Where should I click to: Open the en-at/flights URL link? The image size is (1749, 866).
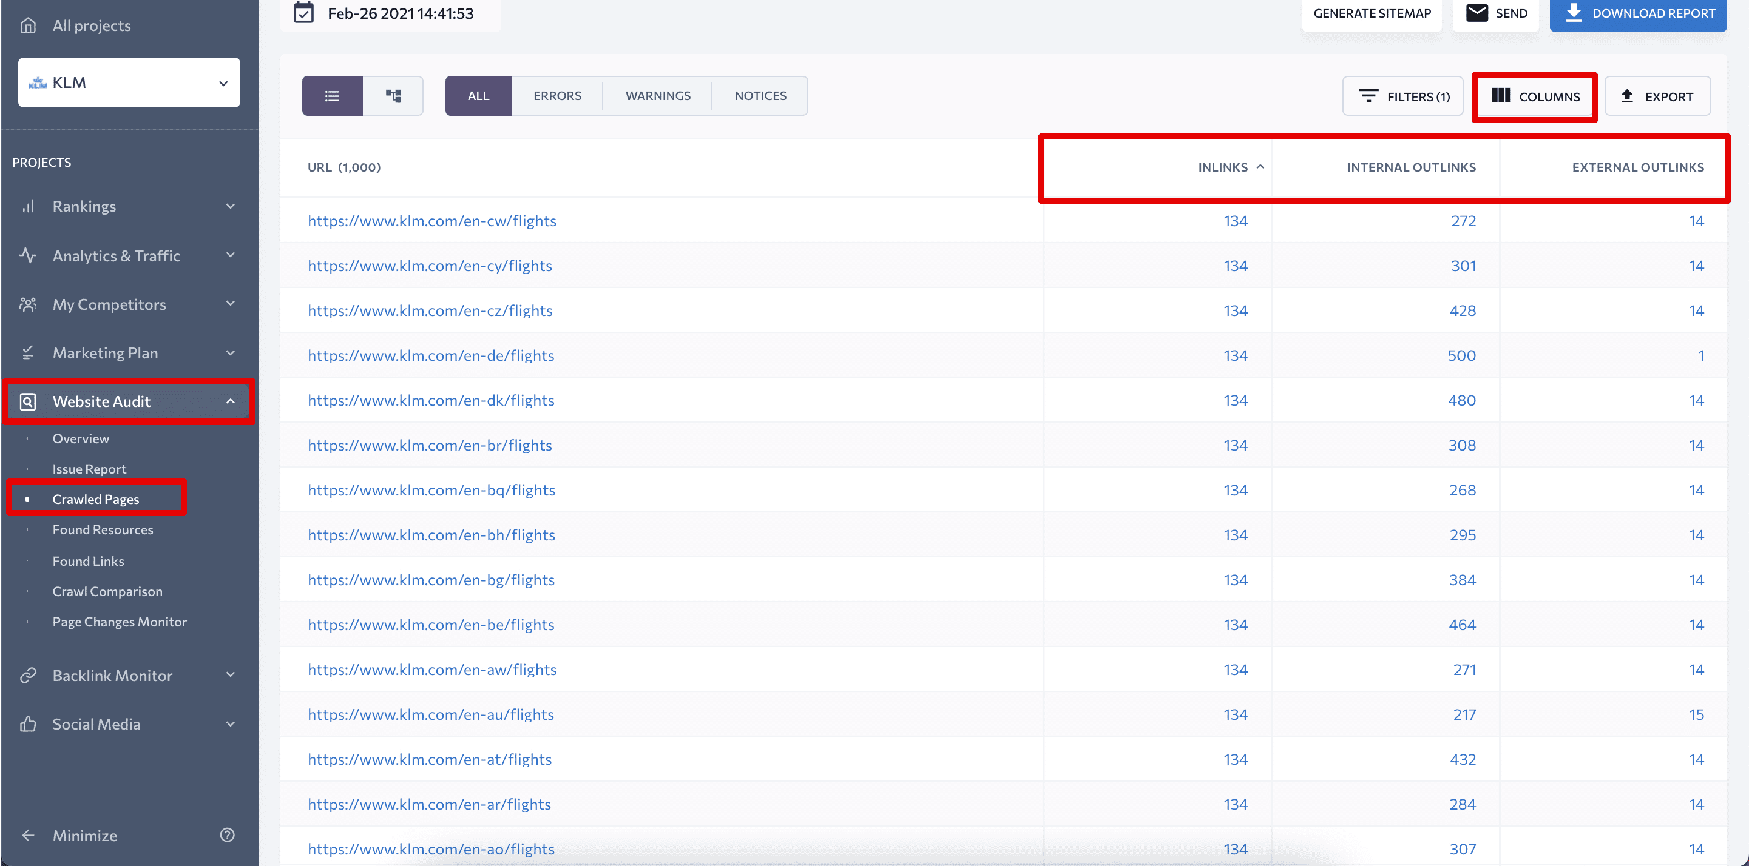[x=430, y=759]
